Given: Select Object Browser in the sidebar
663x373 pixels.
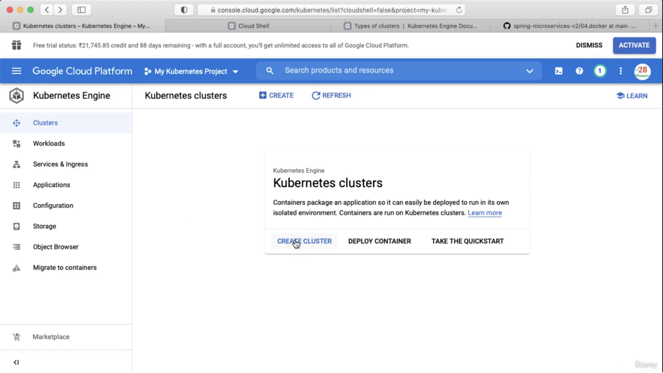Looking at the screenshot, I should click(66, 247).
